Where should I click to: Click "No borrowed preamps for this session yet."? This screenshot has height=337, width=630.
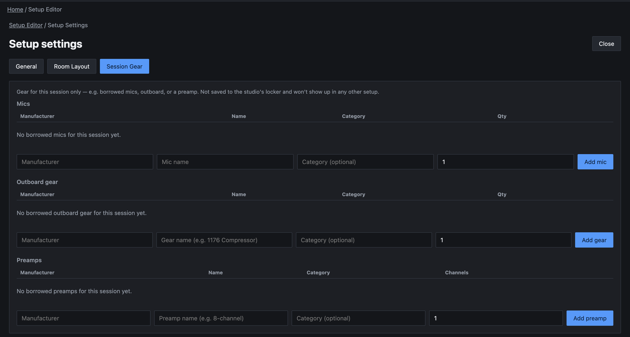click(x=74, y=291)
